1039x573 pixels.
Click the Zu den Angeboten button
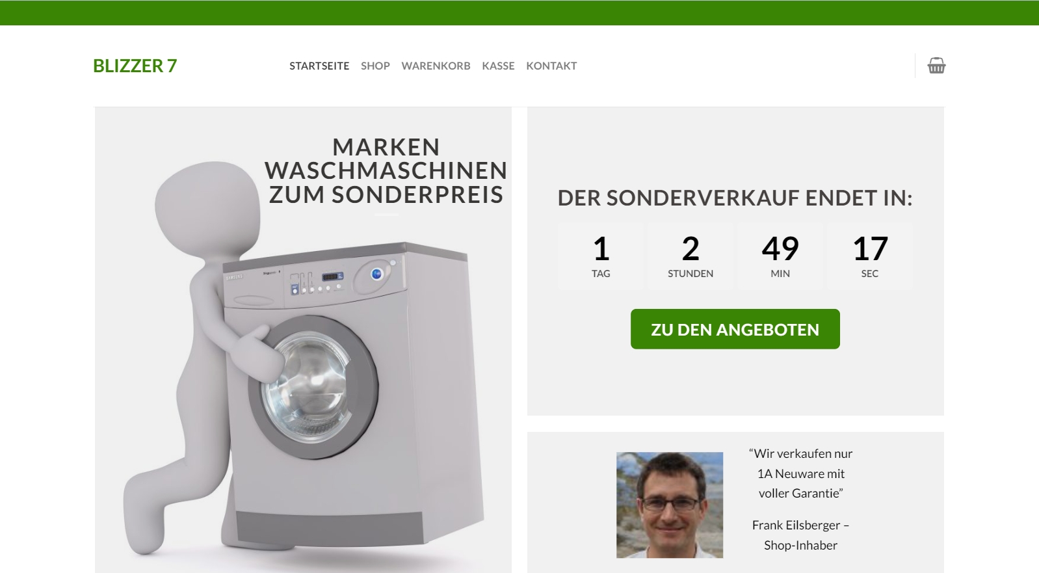click(x=735, y=329)
